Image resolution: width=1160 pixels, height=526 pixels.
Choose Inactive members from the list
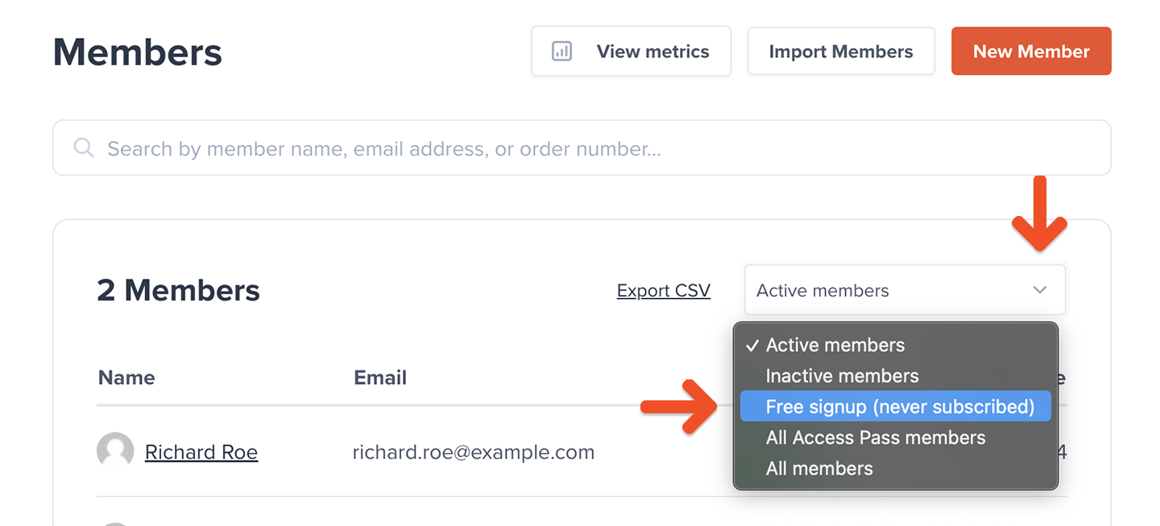point(842,376)
